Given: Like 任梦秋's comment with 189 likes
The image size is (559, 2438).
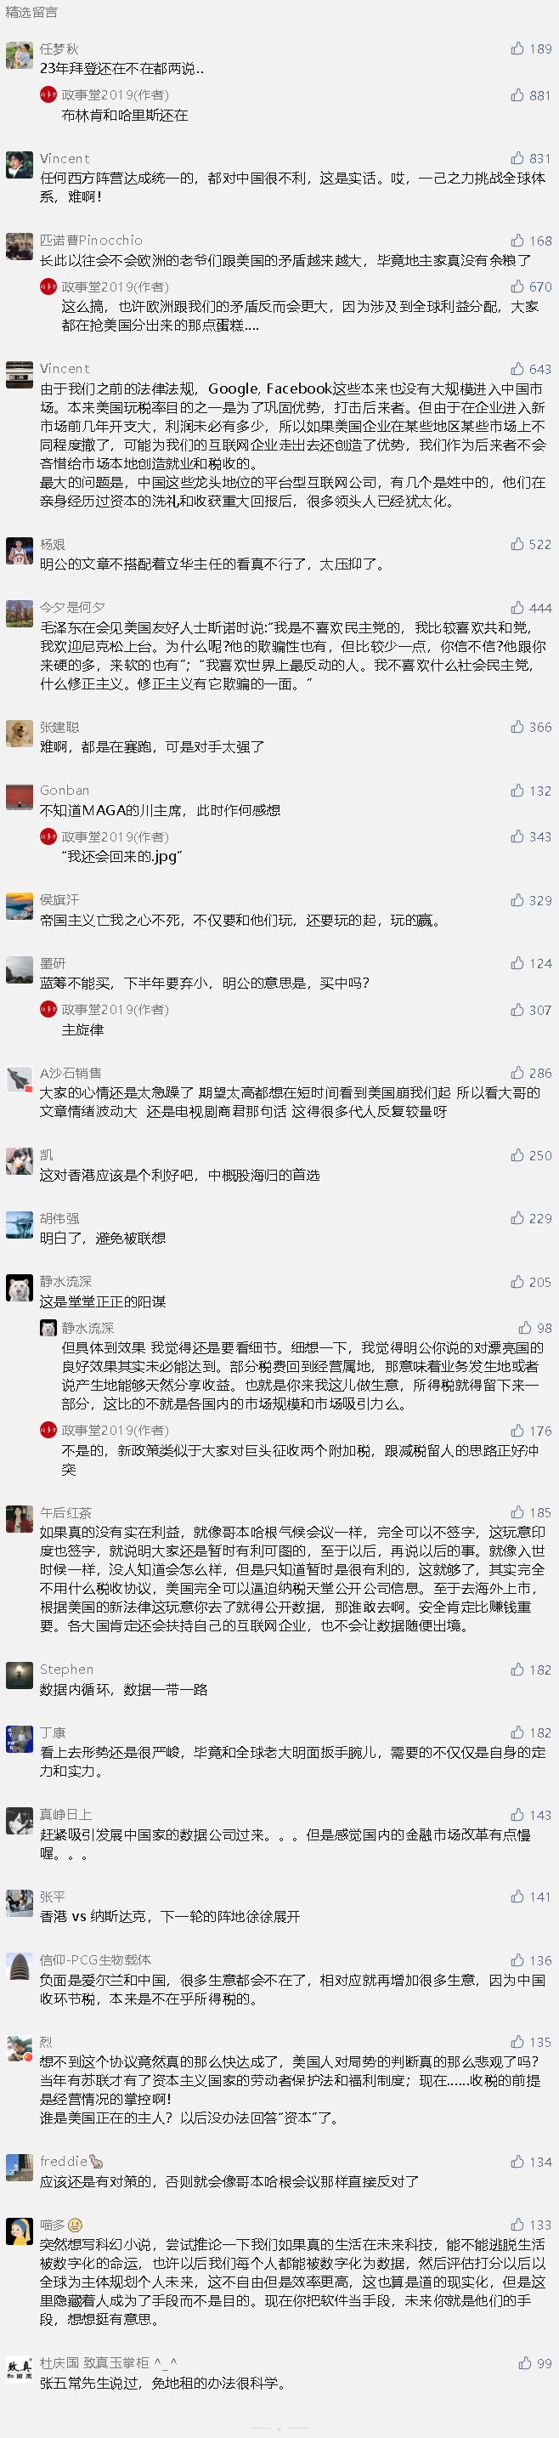Looking at the screenshot, I should point(517,48).
